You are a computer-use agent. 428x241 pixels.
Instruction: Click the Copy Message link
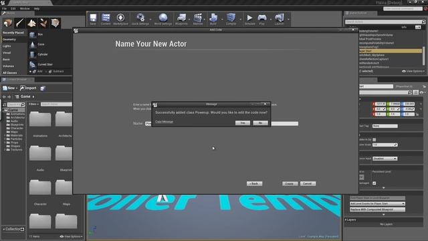click(165, 122)
